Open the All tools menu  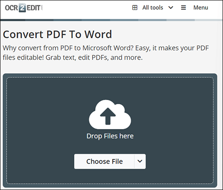click(x=153, y=8)
